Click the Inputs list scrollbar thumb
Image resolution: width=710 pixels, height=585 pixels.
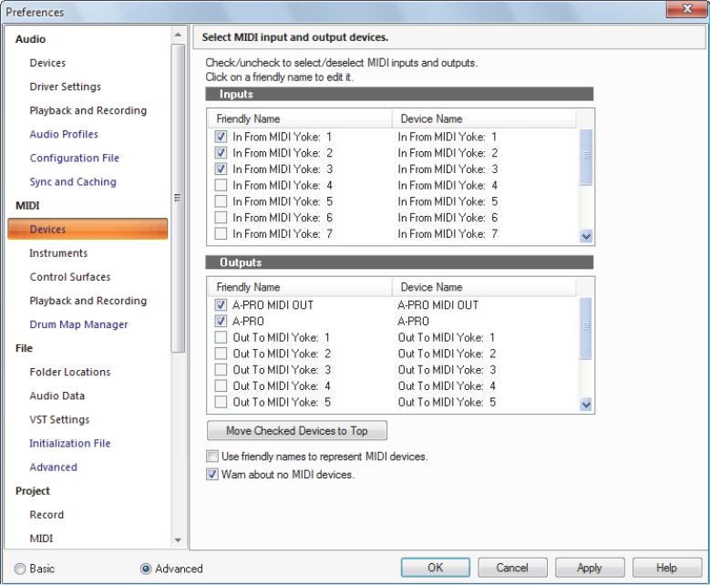click(586, 157)
